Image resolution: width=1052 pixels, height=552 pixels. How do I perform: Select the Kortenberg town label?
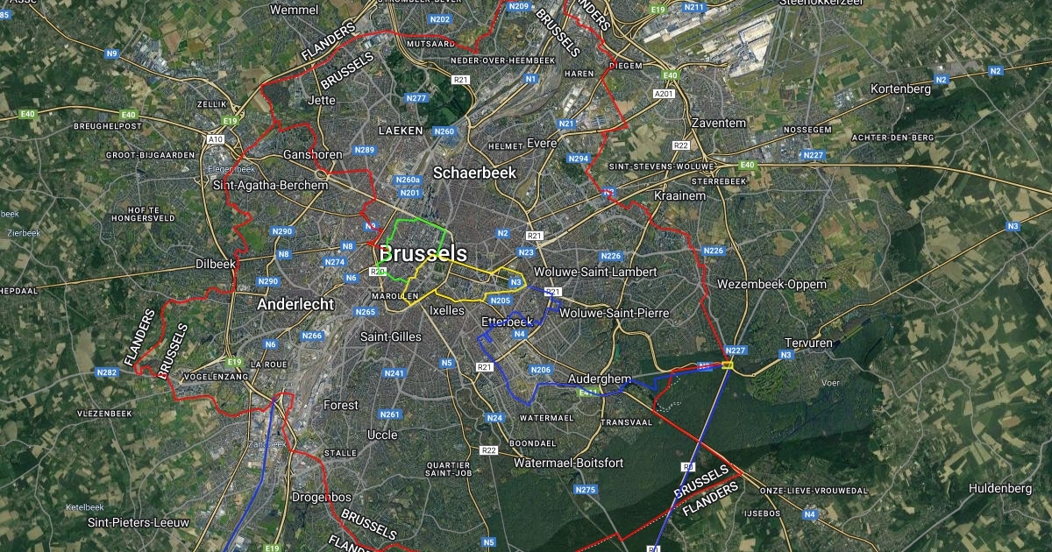click(900, 88)
